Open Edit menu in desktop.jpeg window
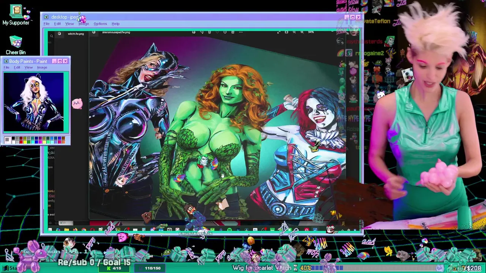486x273 pixels. click(57, 24)
